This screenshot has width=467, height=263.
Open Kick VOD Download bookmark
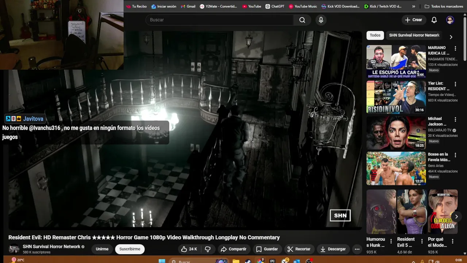(340, 6)
